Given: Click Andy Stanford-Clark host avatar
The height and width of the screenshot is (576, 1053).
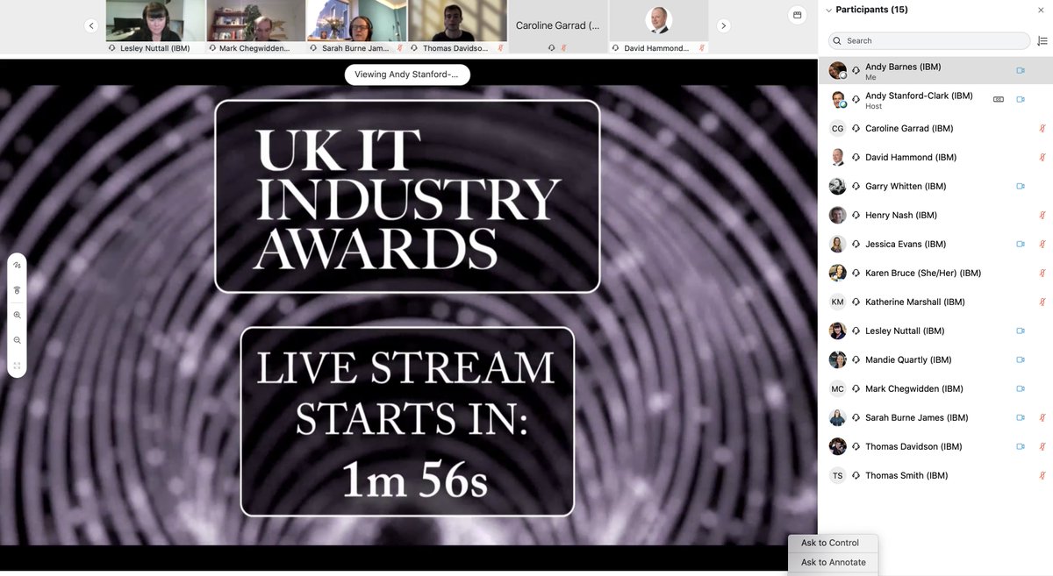Looking at the screenshot, I should coord(838,99).
